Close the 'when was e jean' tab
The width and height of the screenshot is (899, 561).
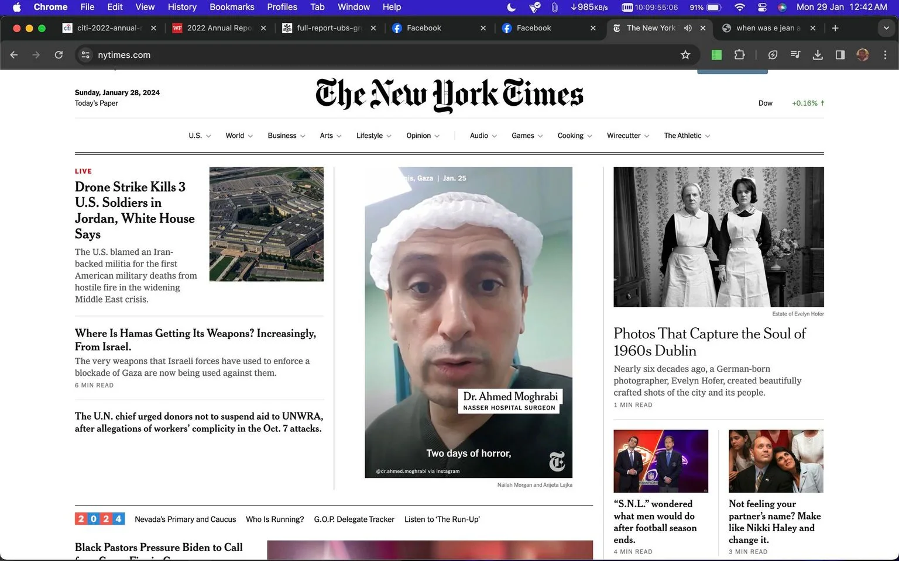pos(813,28)
